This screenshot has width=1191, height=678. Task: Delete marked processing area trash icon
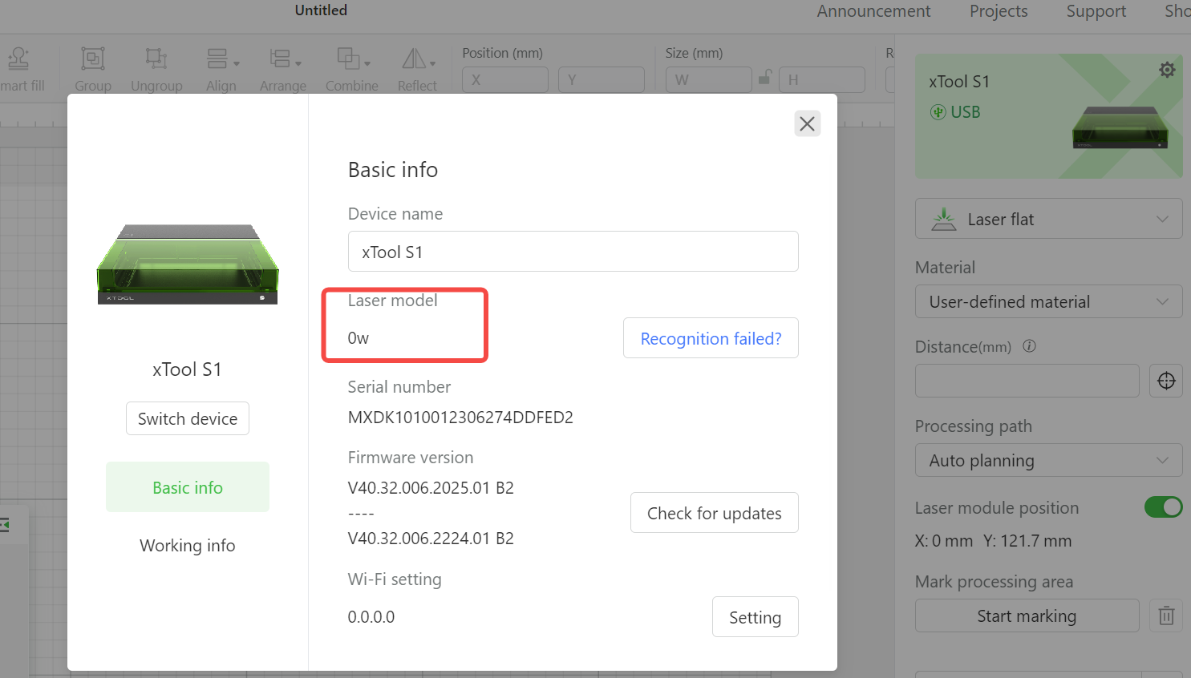coord(1166,615)
